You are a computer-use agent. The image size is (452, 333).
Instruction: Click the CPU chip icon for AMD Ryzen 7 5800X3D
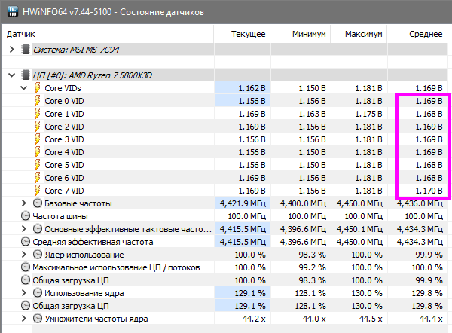[x=26, y=75]
